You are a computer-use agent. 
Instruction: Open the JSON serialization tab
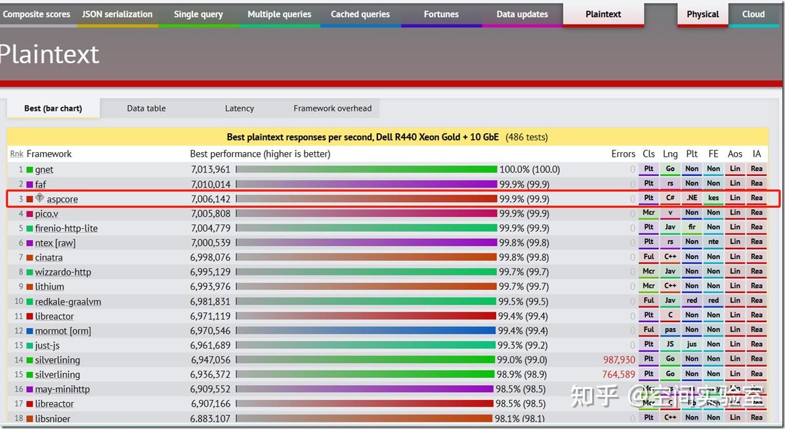coord(117,14)
